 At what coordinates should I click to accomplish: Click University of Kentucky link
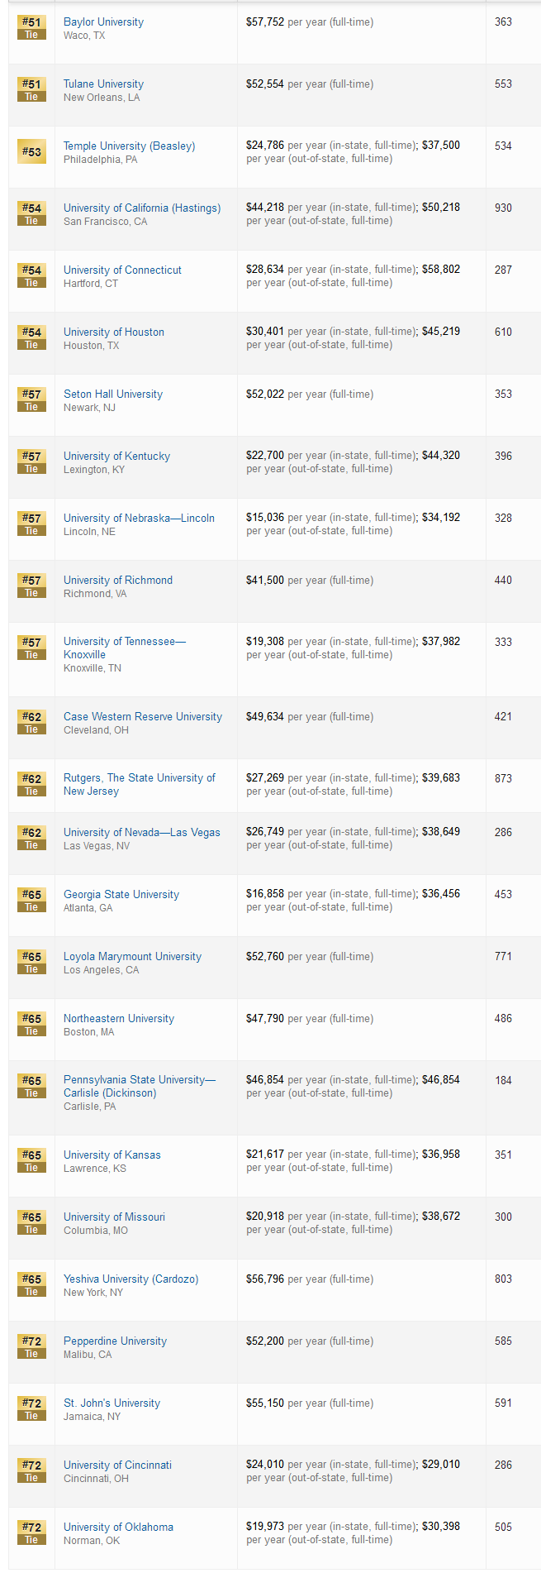point(116,456)
